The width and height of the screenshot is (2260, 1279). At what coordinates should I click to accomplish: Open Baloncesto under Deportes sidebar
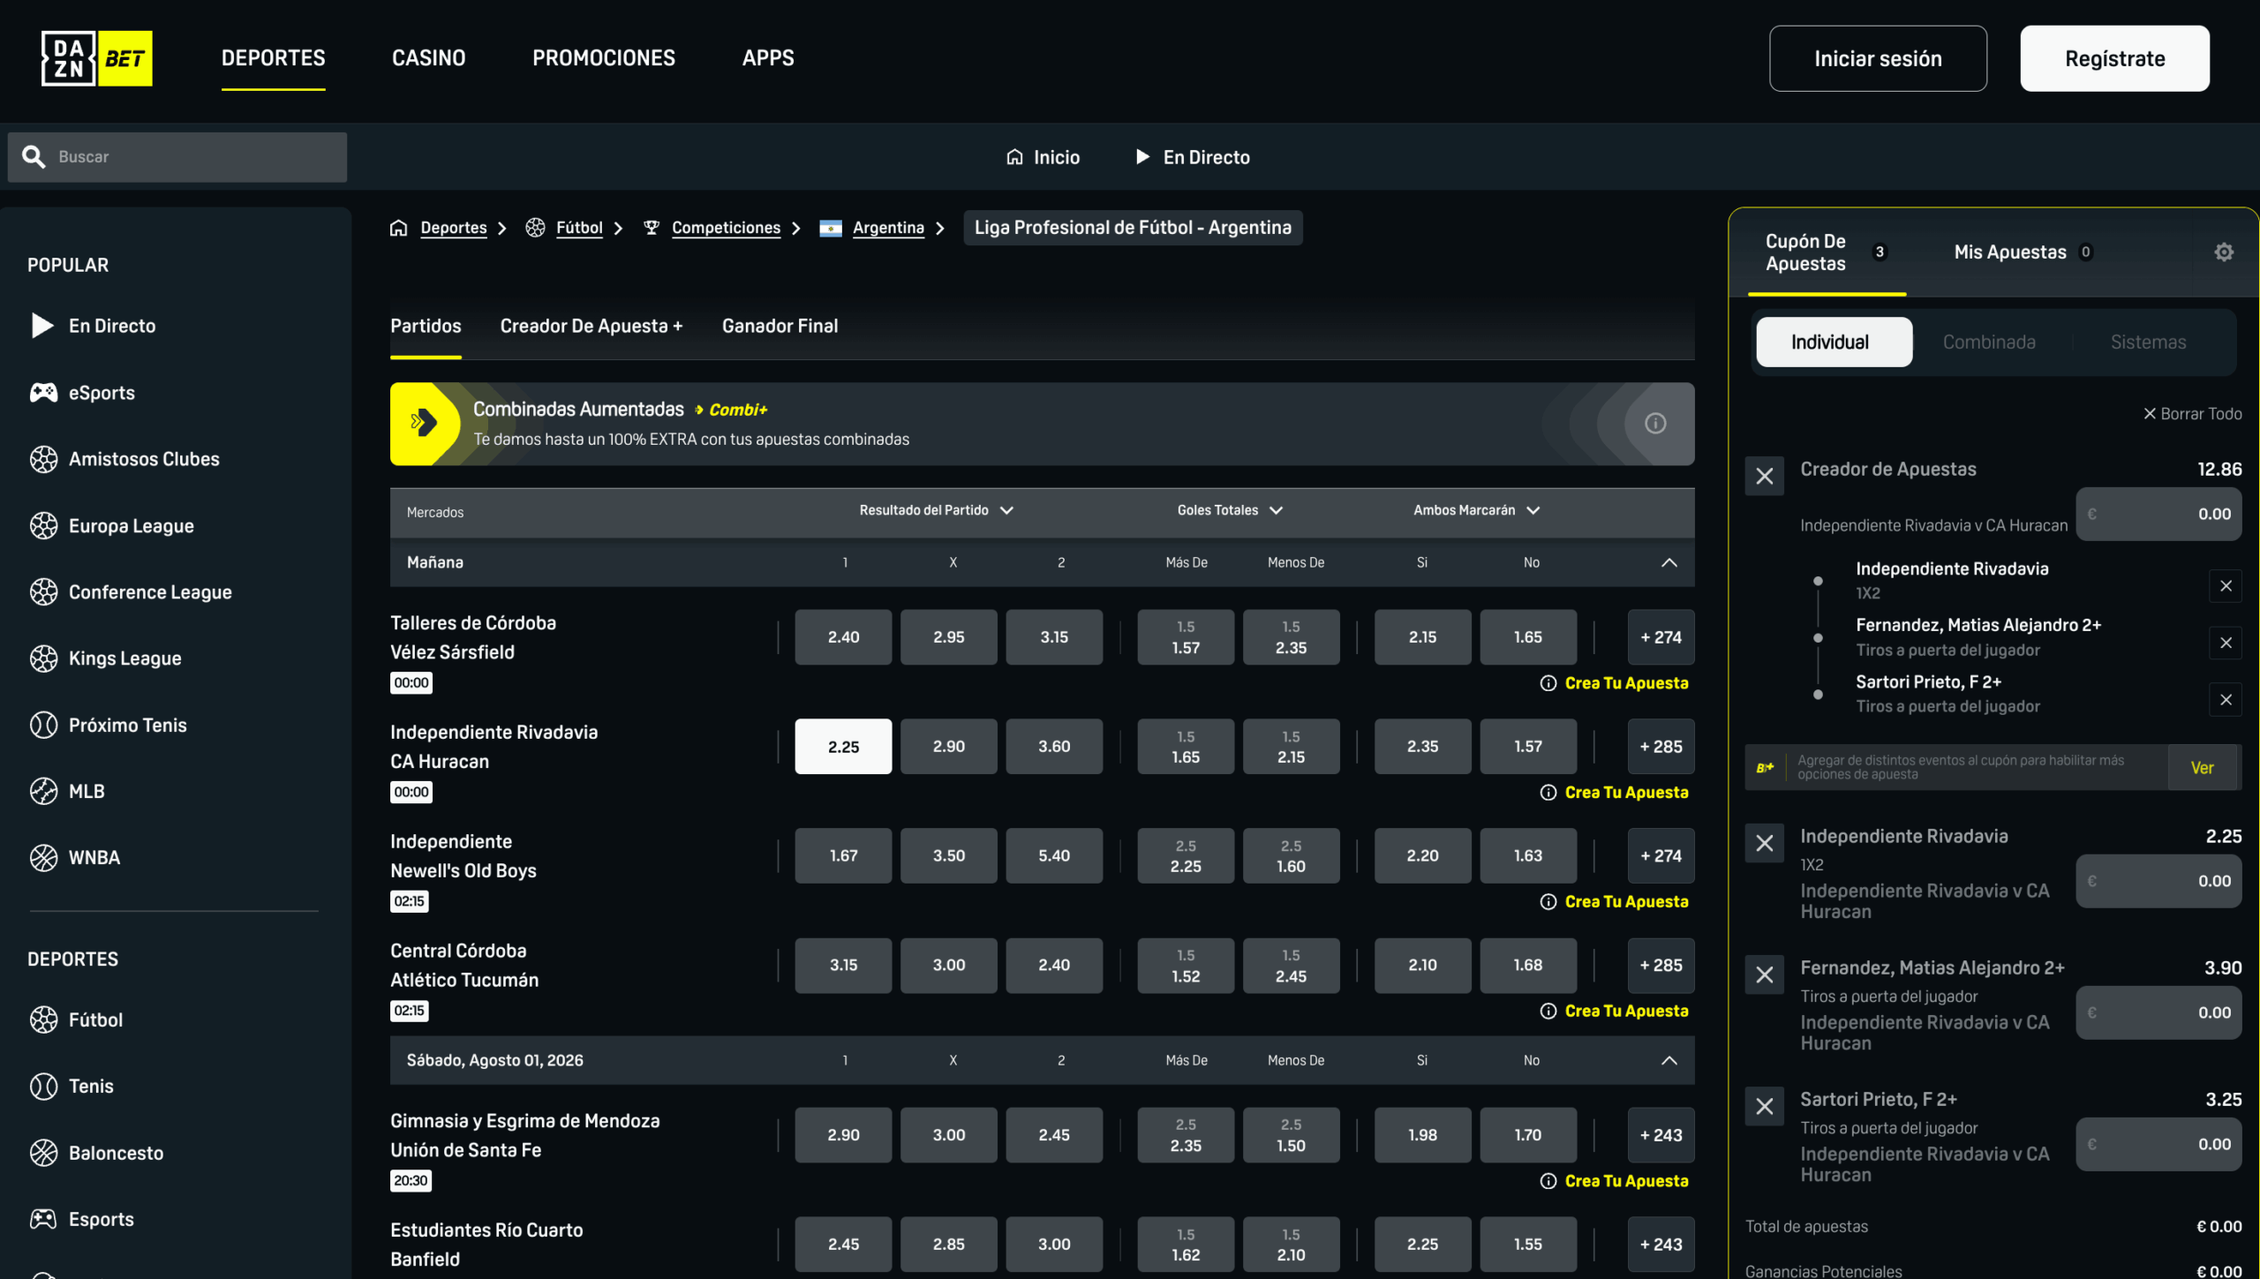tap(96, 1154)
